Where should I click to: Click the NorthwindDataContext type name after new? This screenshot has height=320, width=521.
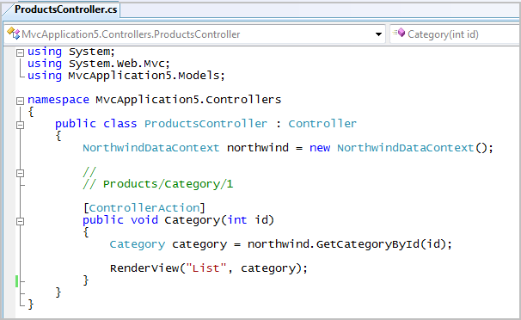point(406,148)
